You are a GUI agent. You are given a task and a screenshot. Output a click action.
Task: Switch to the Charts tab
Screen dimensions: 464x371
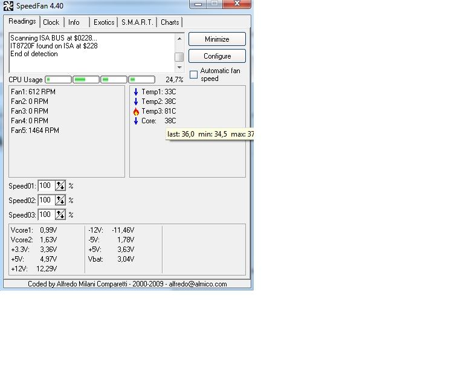[x=170, y=22]
